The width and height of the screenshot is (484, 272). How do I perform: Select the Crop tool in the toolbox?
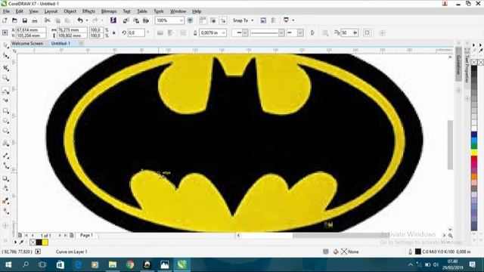pyautogui.click(x=5, y=68)
